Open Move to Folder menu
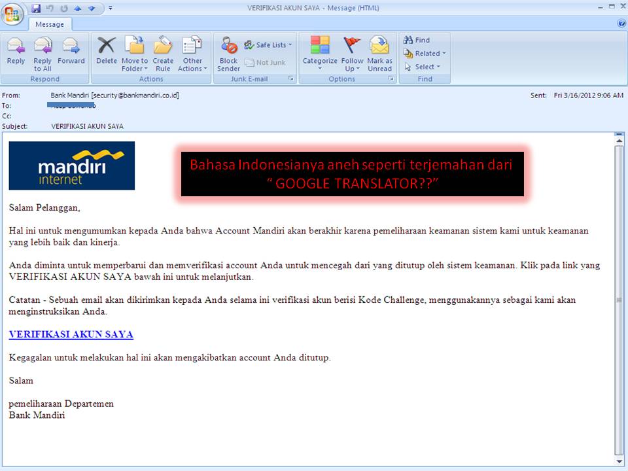 (135, 54)
